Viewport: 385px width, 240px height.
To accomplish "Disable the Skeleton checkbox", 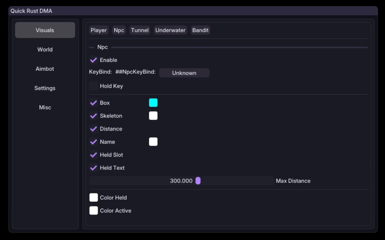I will pos(94,116).
